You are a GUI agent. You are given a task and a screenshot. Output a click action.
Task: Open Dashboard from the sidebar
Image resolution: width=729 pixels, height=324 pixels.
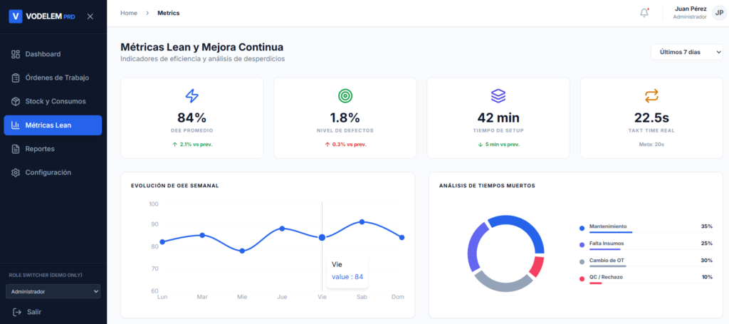[43, 54]
